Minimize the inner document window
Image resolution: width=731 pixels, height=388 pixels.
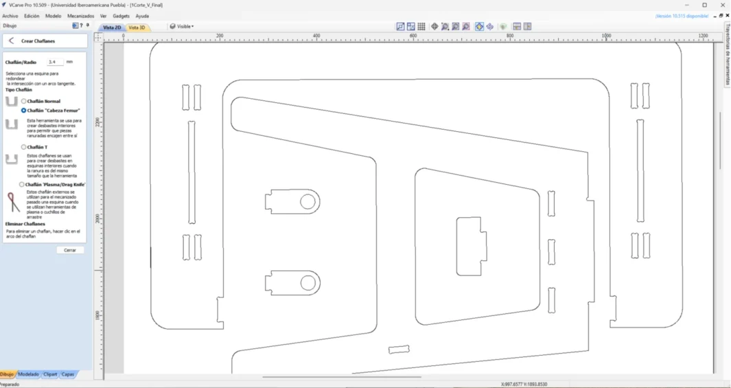click(716, 16)
